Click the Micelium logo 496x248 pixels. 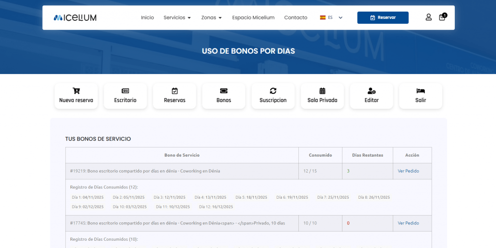(75, 18)
